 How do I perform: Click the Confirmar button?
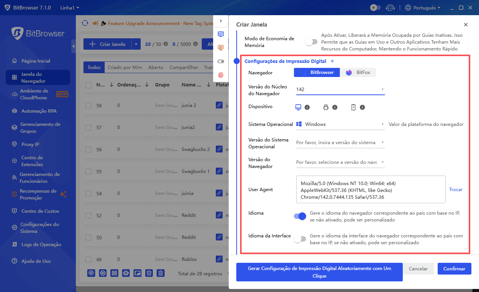tap(454, 269)
